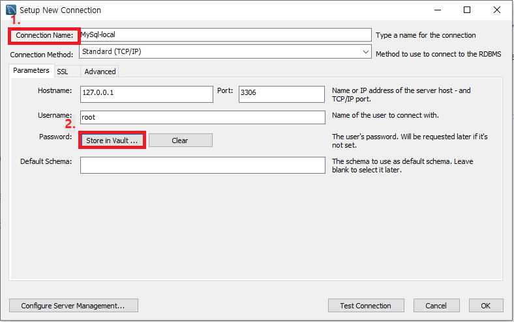Screen dimensions: 514x322
Task: Click the 'Hostname:' label
Action: pos(55,90)
